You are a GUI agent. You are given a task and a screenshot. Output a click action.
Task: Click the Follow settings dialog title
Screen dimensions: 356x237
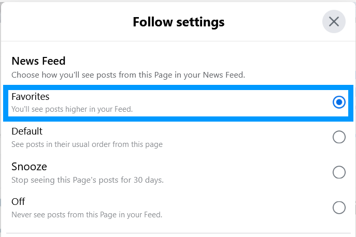coord(179,22)
